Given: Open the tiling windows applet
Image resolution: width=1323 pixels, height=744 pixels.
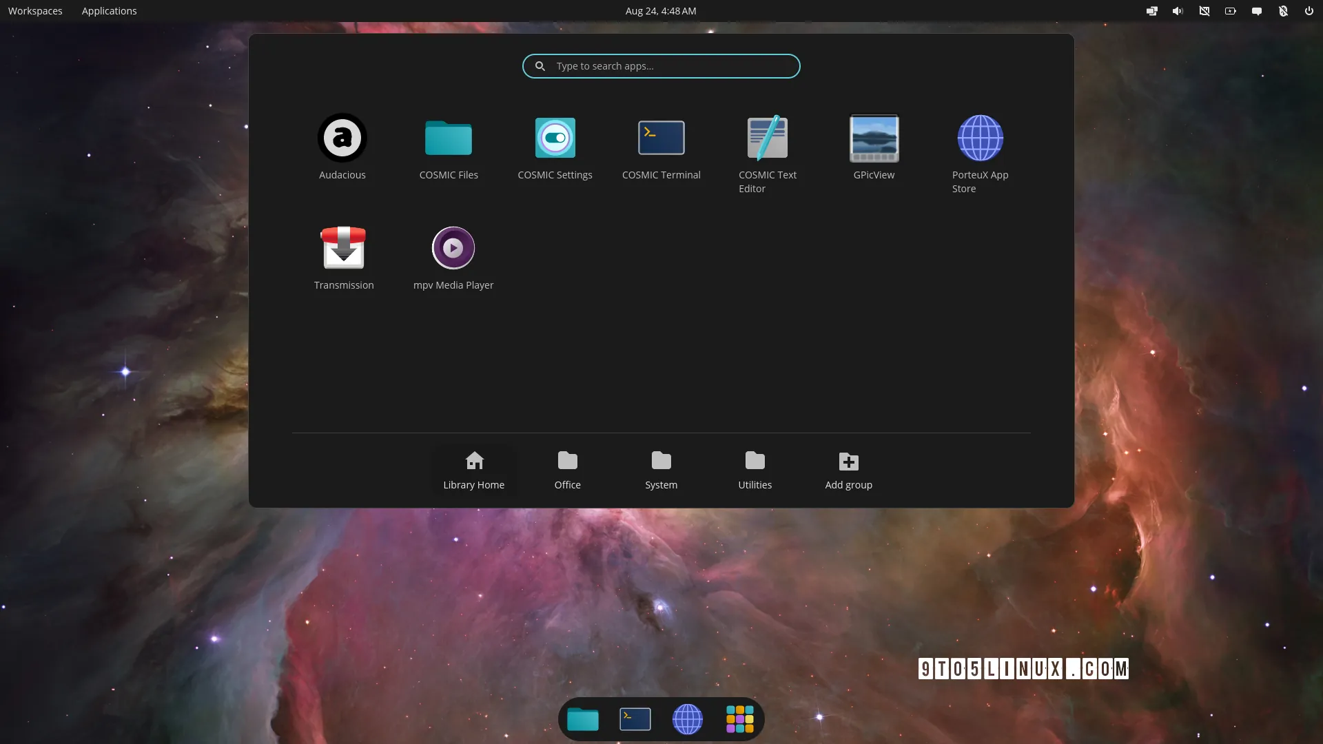Looking at the screenshot, I should [x=1151, y=11].
